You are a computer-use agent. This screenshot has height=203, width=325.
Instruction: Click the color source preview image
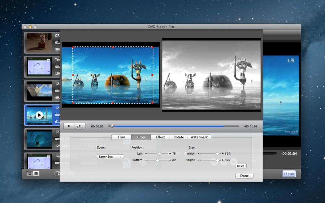coord(111,75)
